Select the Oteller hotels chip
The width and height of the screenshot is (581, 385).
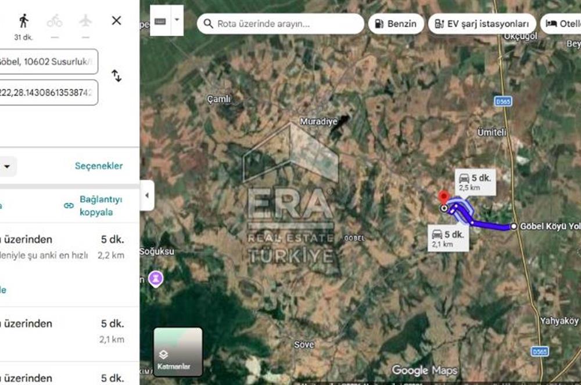tap(561, 24)
